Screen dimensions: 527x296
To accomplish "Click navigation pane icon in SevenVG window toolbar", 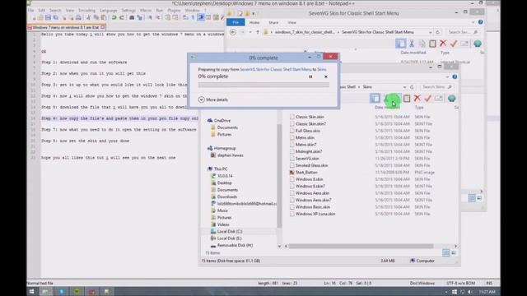I will click(x=400, y=44).
